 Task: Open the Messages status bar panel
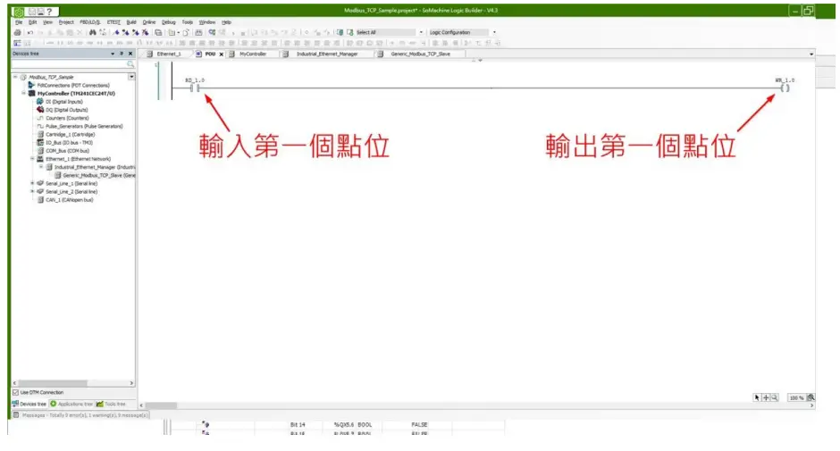(80, 415)
